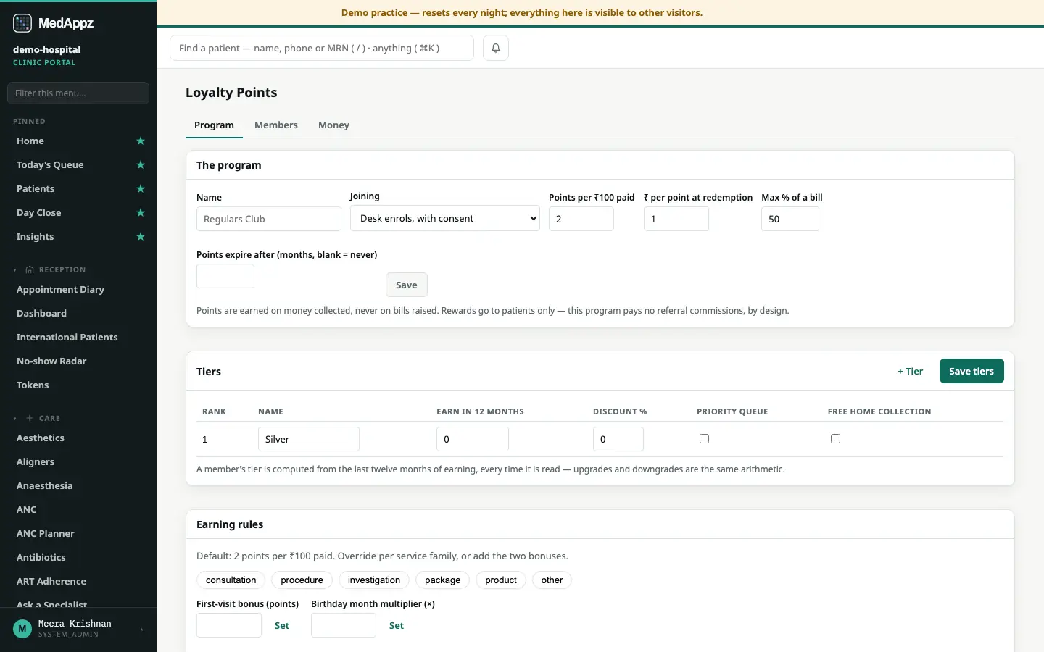Toggle the Patients pin star
This screenshot has height=652, width=1044.
coord(141,189)
